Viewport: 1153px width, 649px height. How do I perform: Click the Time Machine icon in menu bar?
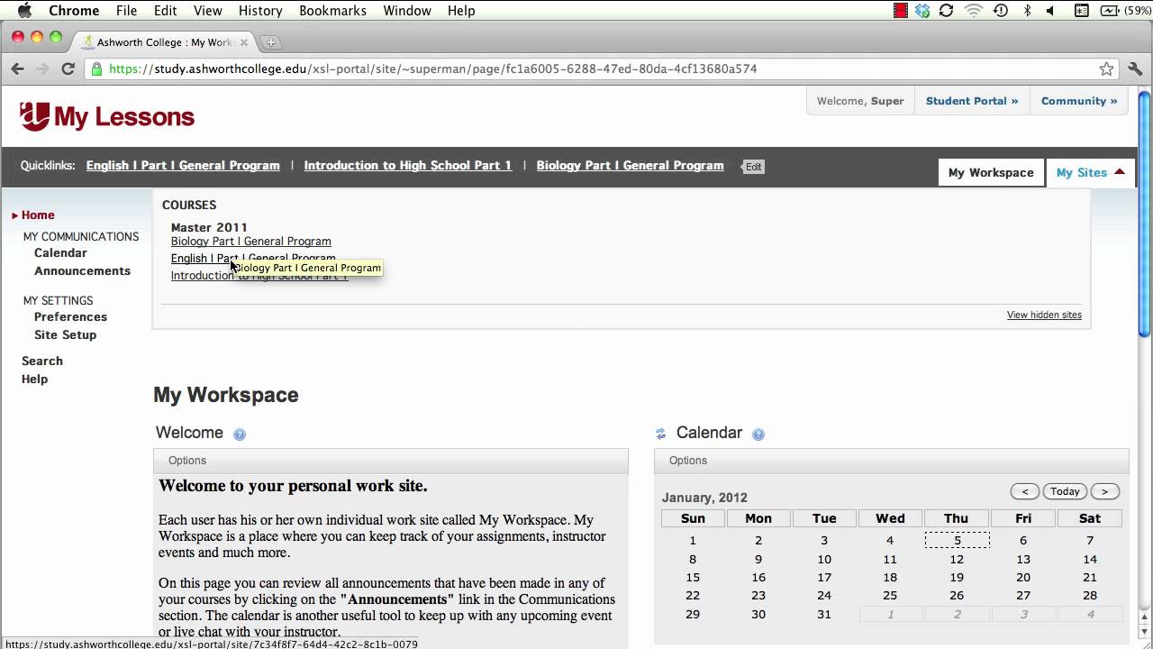coord(1000,11)
